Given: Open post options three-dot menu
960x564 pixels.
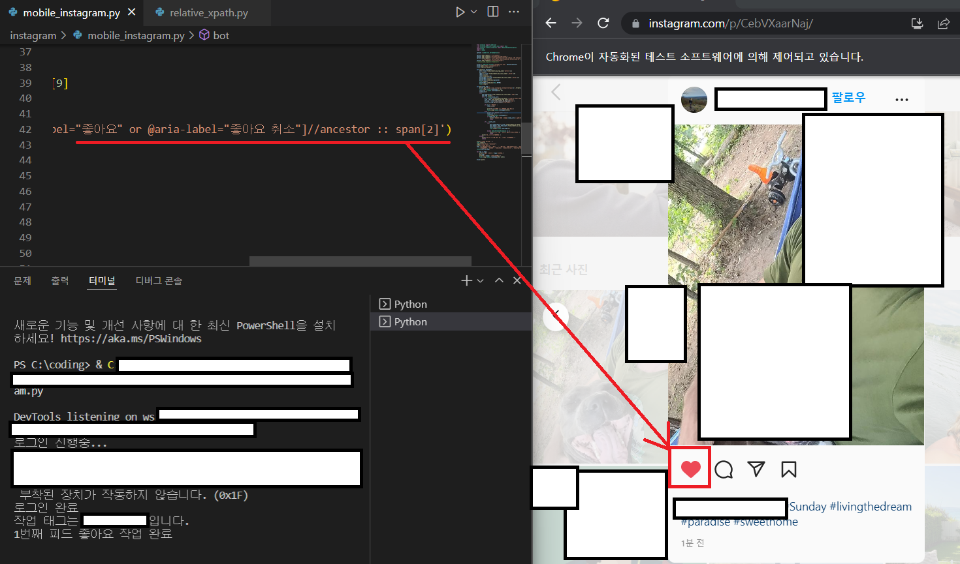Looking at the screenshot, I should point(902,100).
